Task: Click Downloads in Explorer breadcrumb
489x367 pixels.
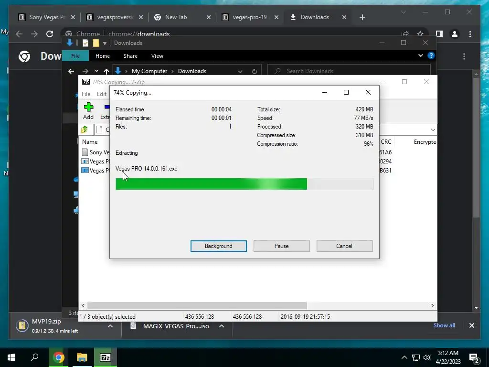Action: (192, 71)
